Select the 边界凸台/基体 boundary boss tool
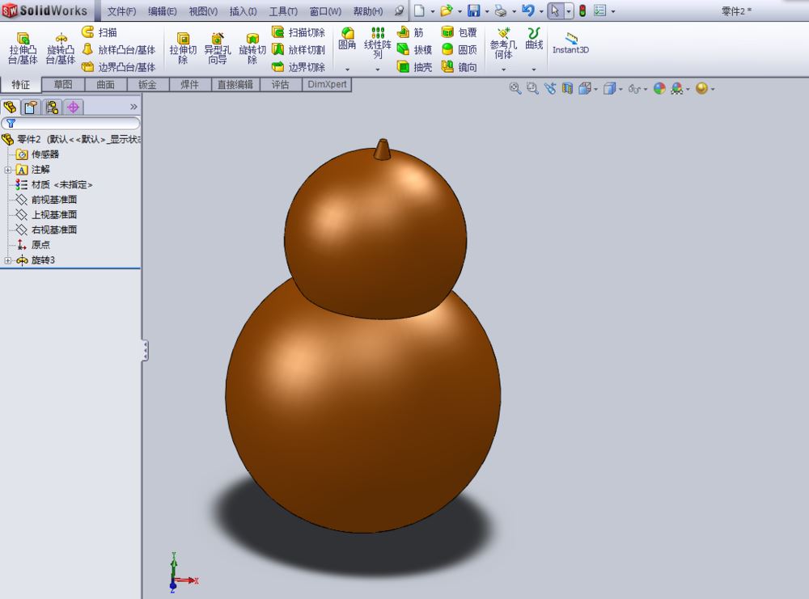 tap(119, 67)
